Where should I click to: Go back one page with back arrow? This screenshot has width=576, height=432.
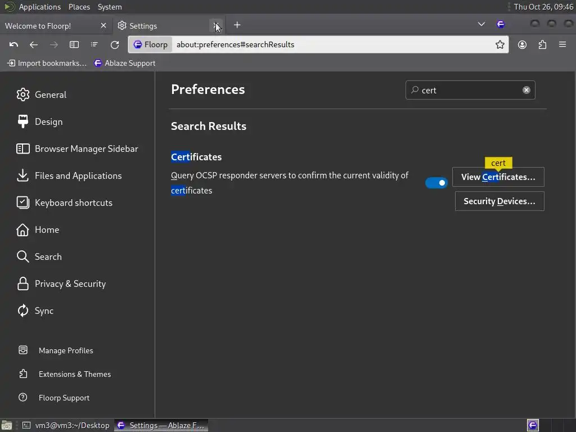tap(33, 44)
